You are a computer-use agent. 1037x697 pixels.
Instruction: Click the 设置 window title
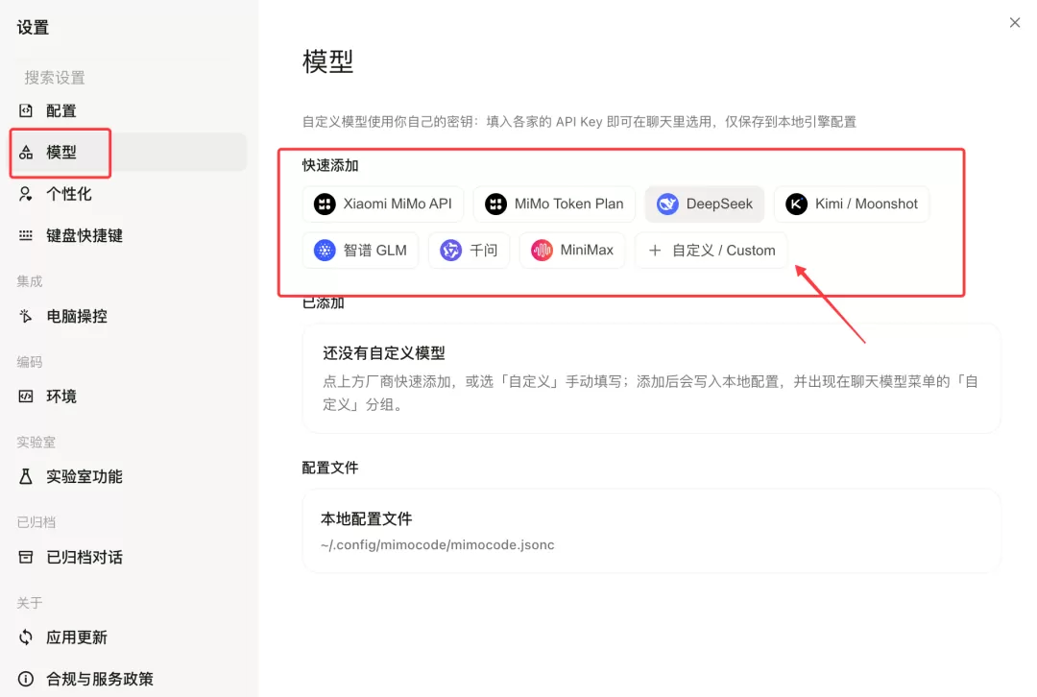(x=33, y=27)
